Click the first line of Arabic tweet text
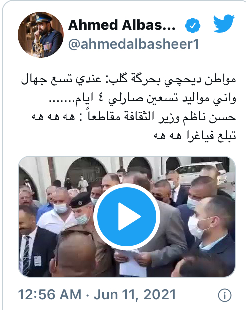This screenshot has width=246, height=310. [128, 79]
